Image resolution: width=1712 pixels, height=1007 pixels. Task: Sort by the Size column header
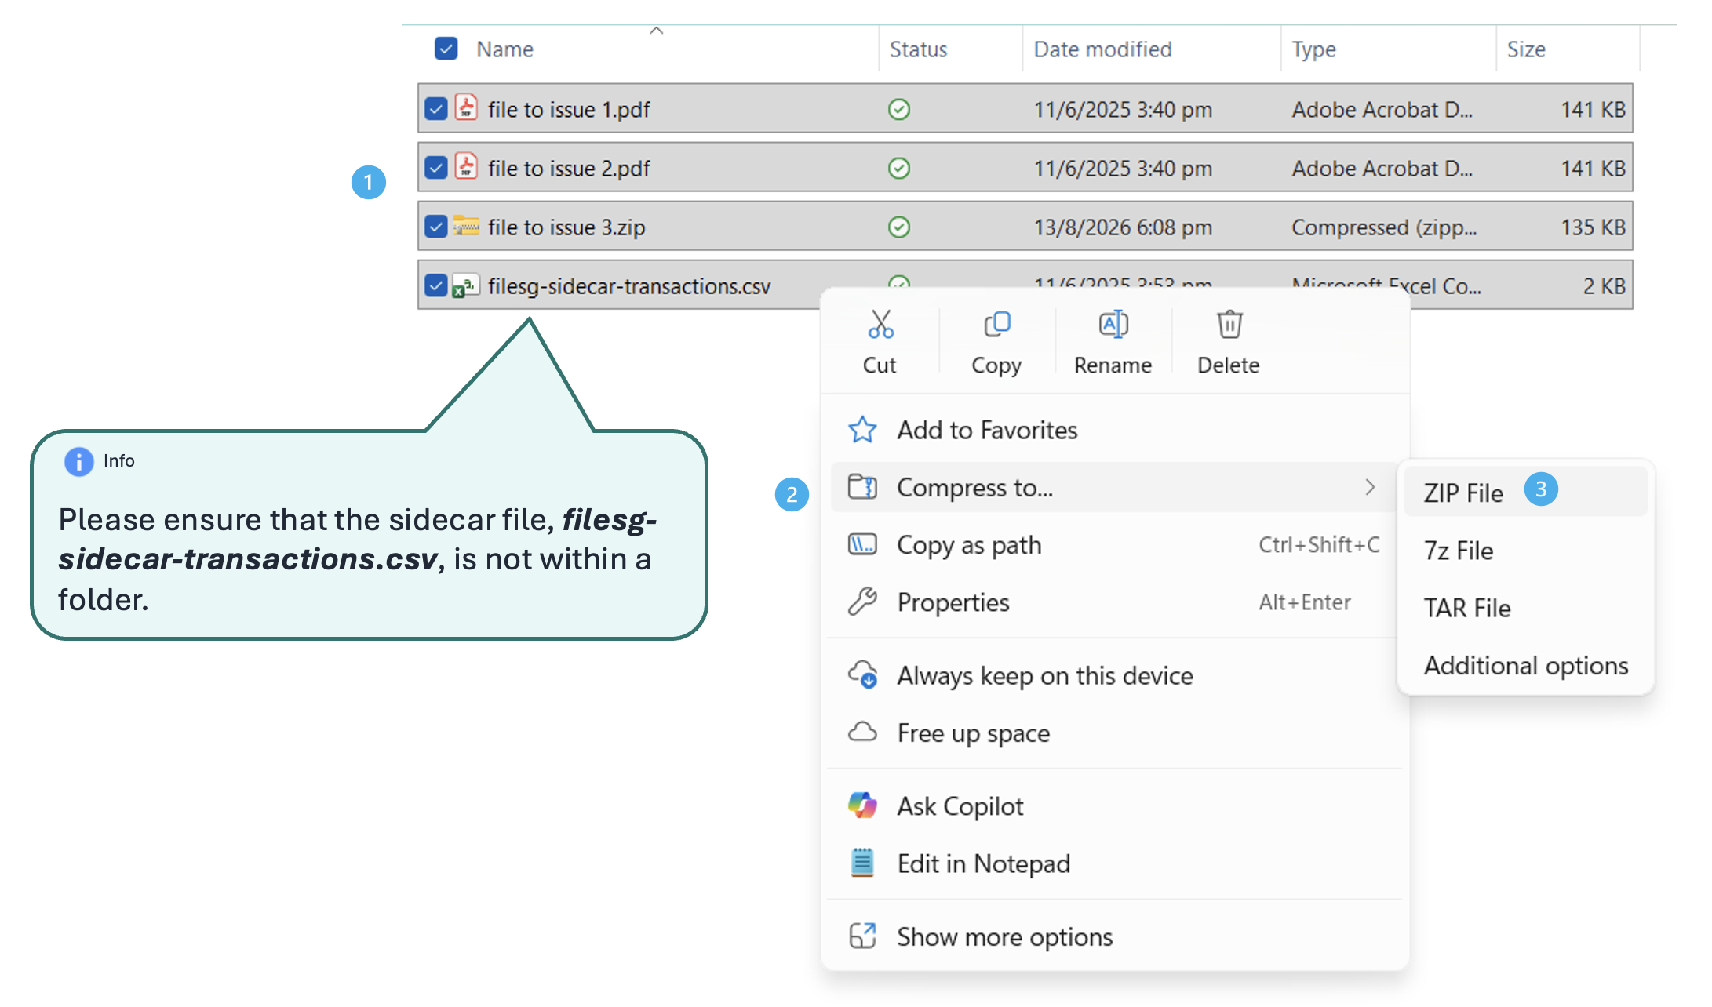pyautogui.click(x=1526, y=49)
